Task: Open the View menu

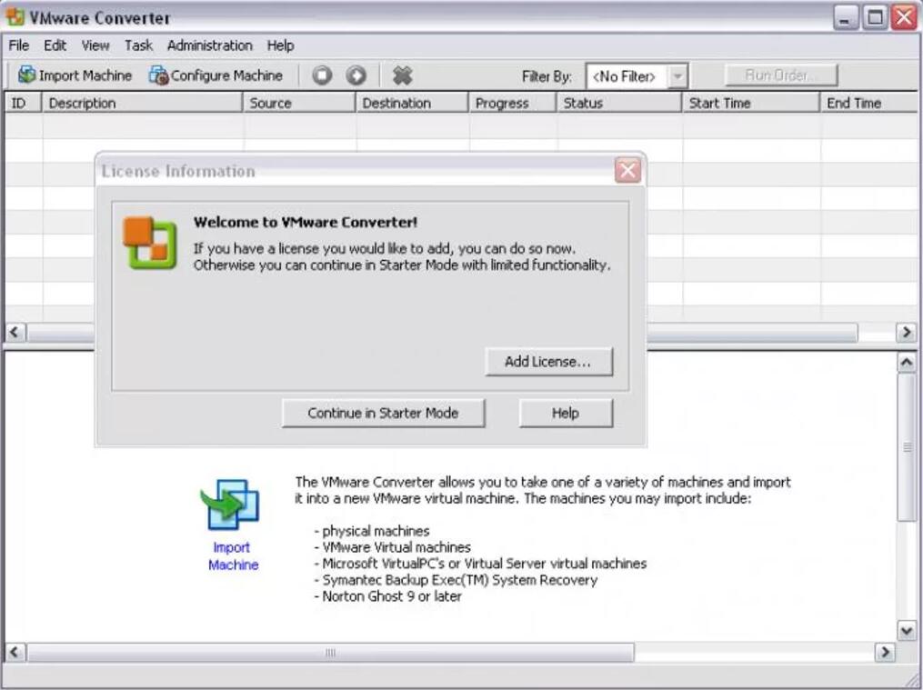Action: [95, 45]
